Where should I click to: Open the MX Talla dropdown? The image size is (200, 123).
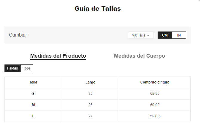[140, 35]
